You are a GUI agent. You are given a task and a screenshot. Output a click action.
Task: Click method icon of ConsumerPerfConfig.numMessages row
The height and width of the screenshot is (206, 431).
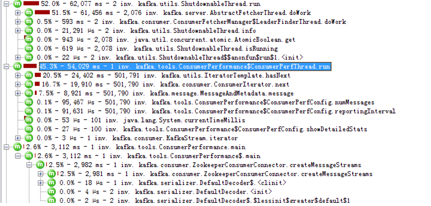tap(28, 102)
